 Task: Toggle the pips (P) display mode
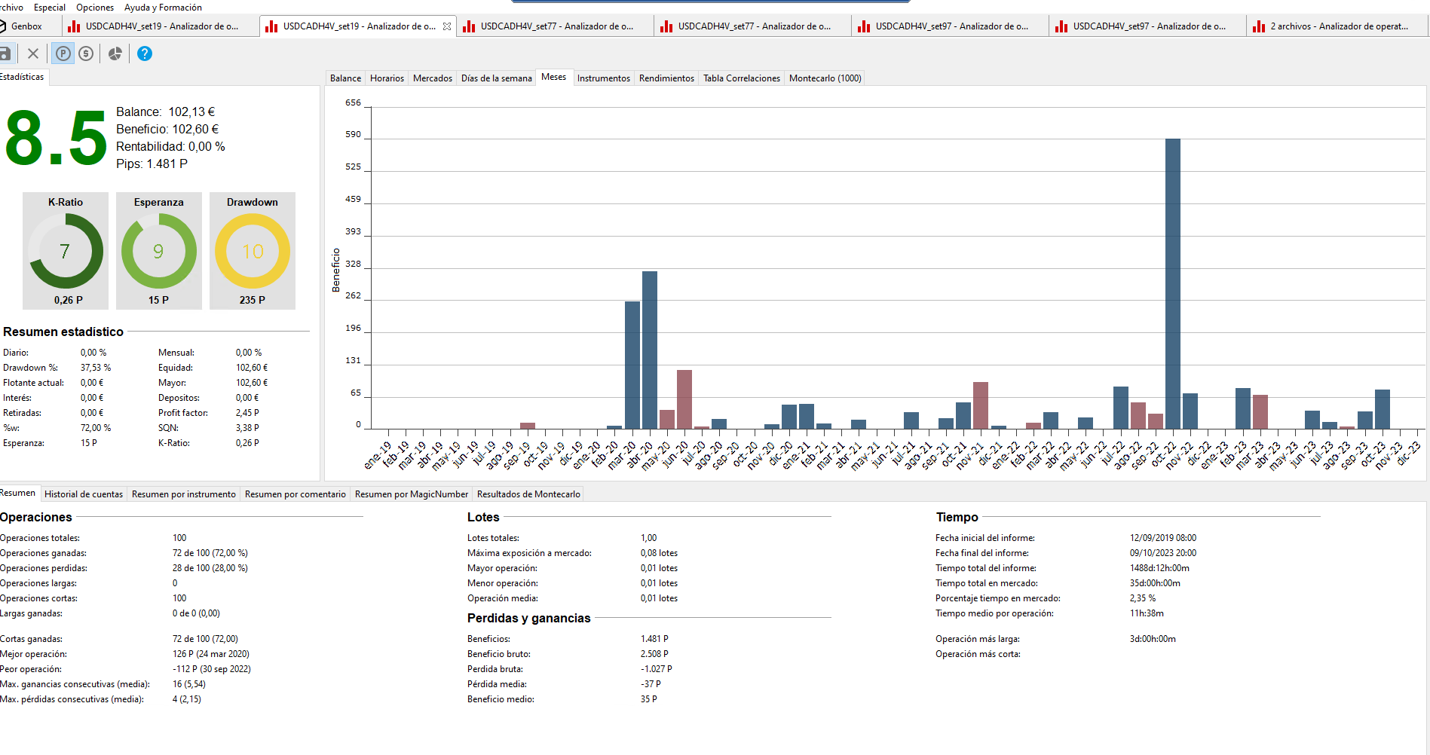63,53
